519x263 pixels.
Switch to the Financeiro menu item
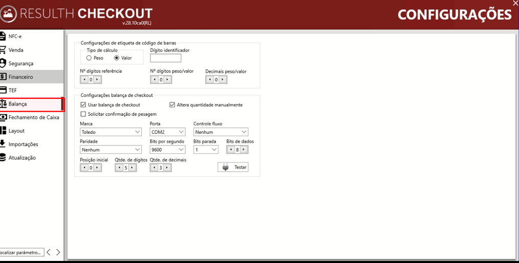pos(31,76)
